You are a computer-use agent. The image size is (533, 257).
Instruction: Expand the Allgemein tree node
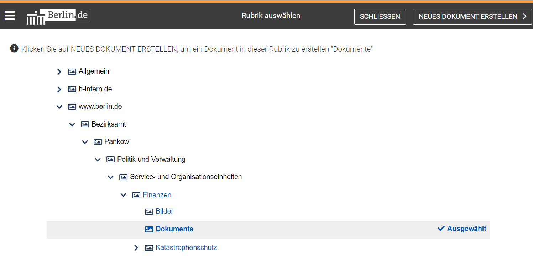(x=59, y=71)
